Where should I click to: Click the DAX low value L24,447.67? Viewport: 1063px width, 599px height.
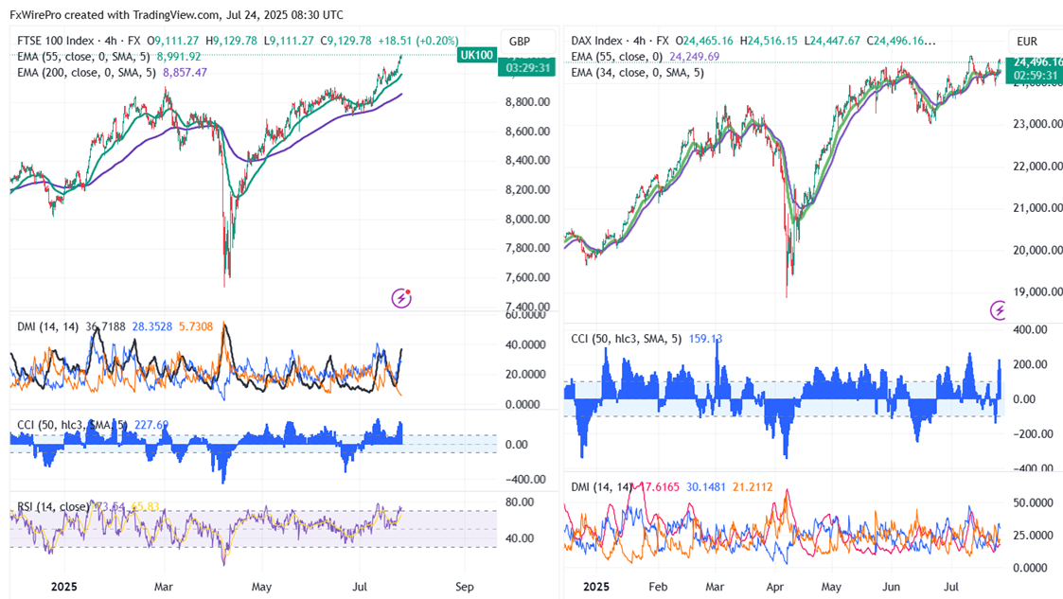[832, 41]
